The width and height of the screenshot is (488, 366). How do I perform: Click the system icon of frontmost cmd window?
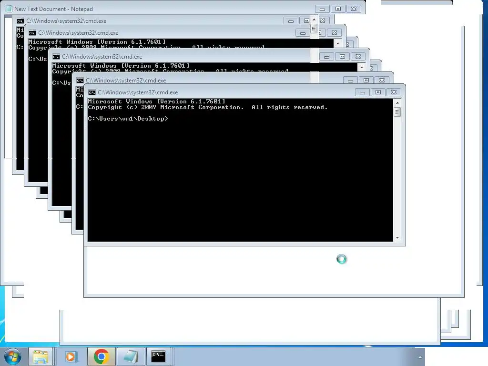[92, 92]
